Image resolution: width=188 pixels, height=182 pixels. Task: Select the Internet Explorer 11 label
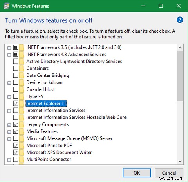click(x=46, y=104)
